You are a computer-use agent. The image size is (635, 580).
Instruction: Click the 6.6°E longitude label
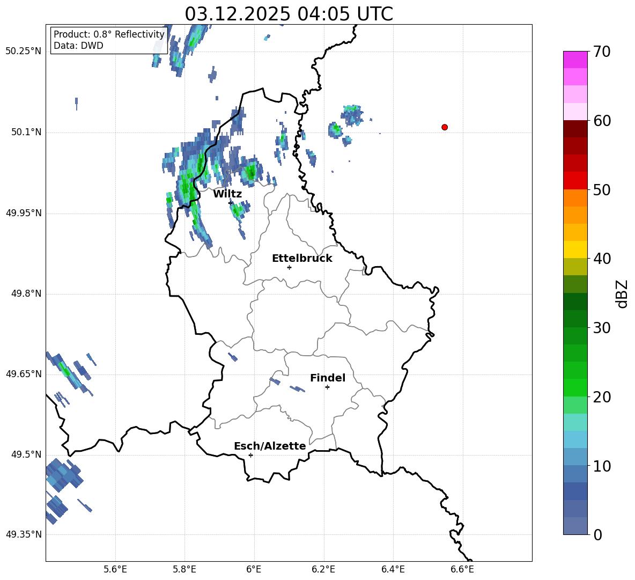[x=462, y=569]
